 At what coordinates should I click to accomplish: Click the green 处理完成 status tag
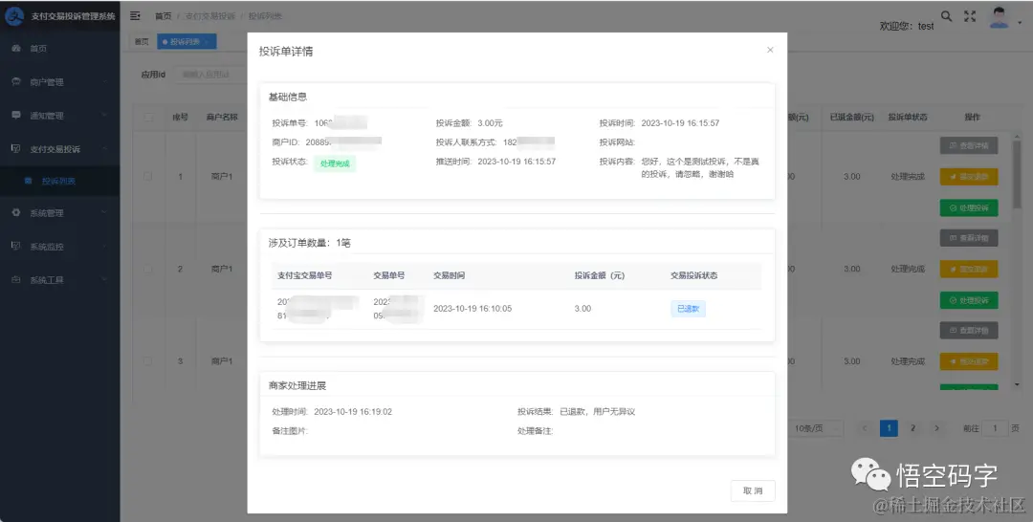pyautogui.click(x=335, y=163)
